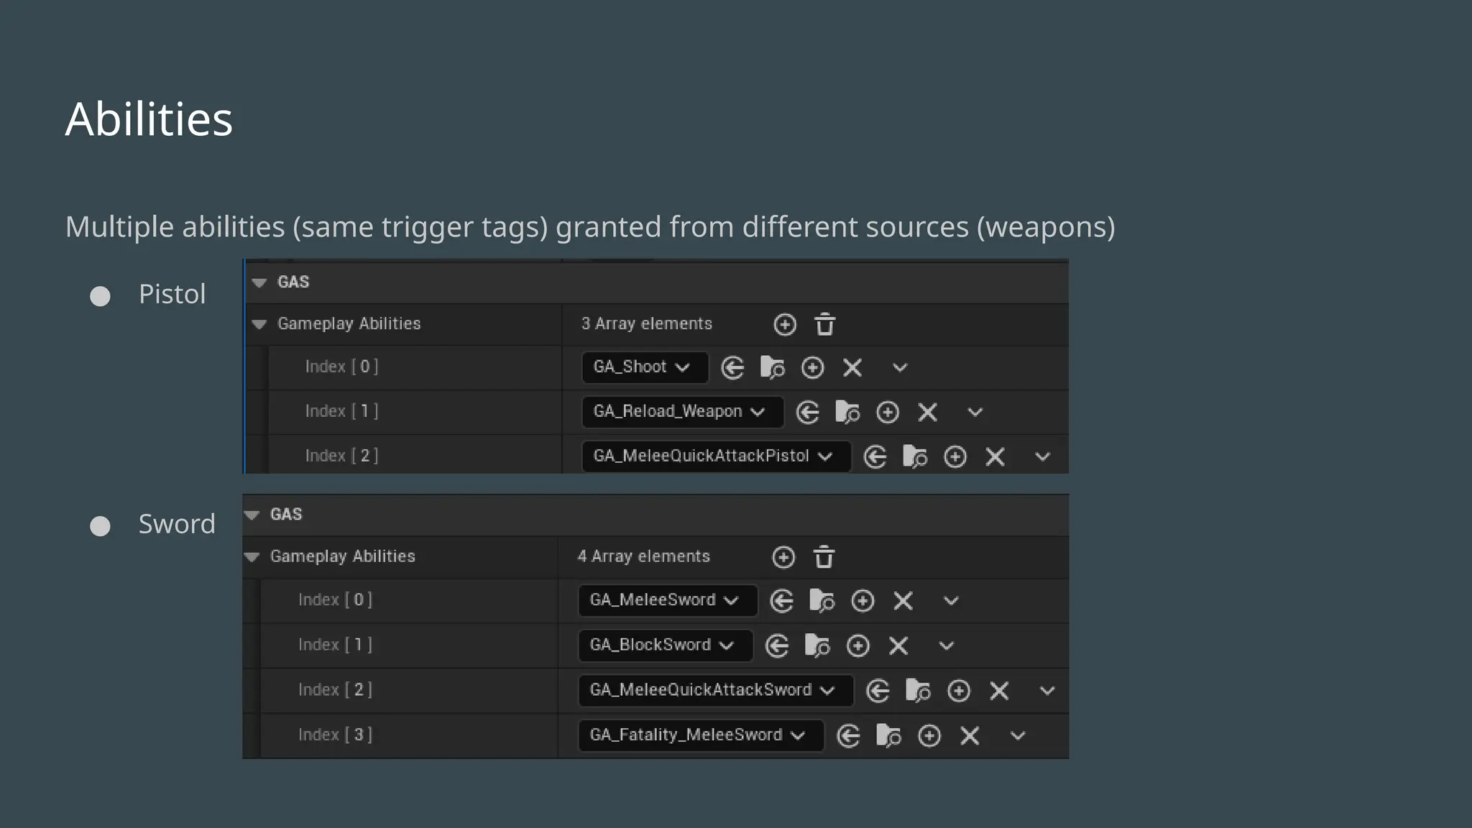Screen dimensions: 1472x828
Task: Collapse the Pistol GAS category triangle
Action: (259, 282)
